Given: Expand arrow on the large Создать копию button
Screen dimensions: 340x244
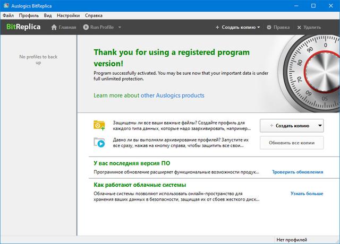Looking at the screenshot, I should pyautogui.click(x=319, y=126).
